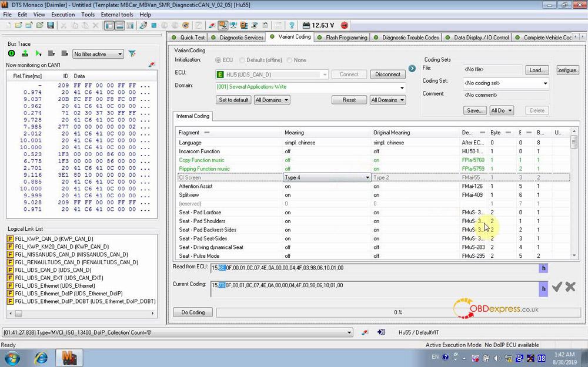Click the green Bus Trace start icon
This screenshot has height=367, width=588.
(12, 53)
